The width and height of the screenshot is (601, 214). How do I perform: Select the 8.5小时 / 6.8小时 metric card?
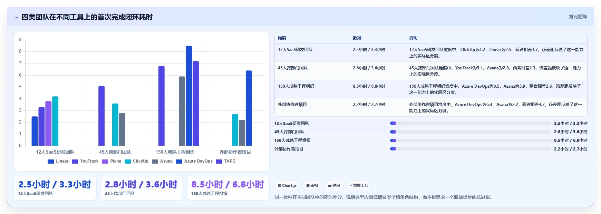[228, 188]
